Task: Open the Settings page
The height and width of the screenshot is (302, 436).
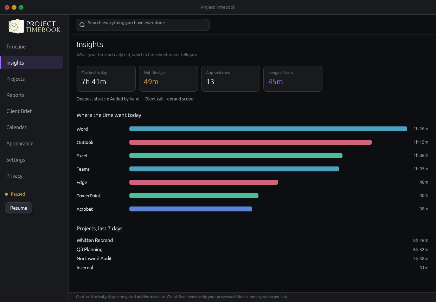Action: click(32, 159)
